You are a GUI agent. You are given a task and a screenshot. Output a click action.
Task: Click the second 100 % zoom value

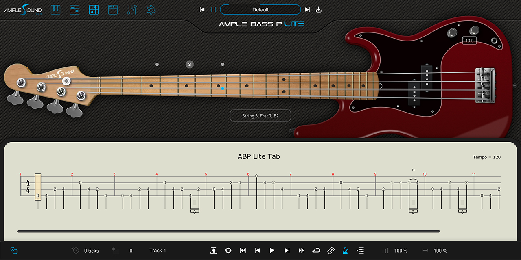pos(440,251)
